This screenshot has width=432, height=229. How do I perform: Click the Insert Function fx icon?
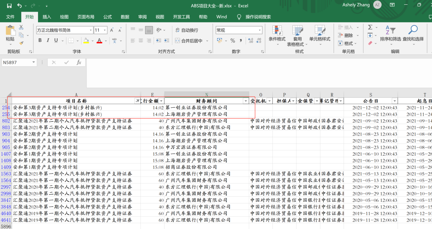pos(79,62)
